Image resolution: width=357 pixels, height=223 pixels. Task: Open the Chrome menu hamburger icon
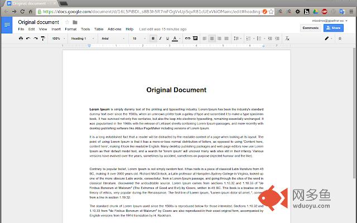351,11
